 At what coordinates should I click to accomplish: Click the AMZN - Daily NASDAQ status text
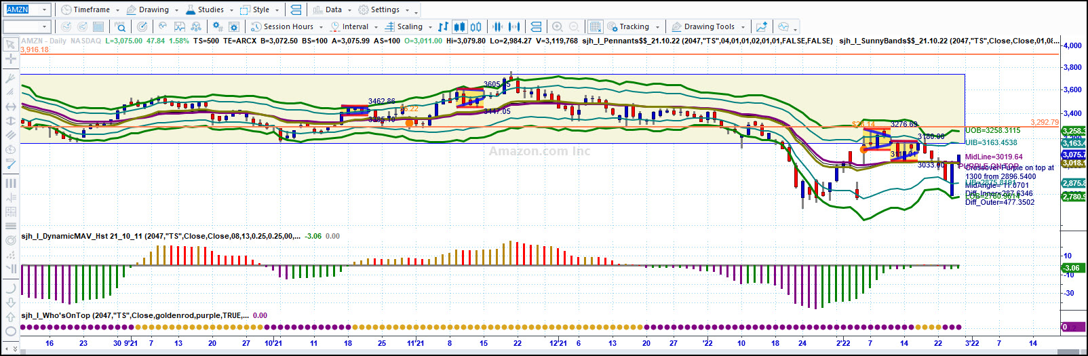61,41
